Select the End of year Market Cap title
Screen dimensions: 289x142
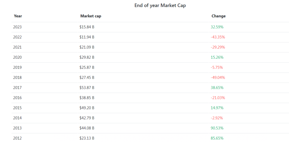(x=160, y=5)
